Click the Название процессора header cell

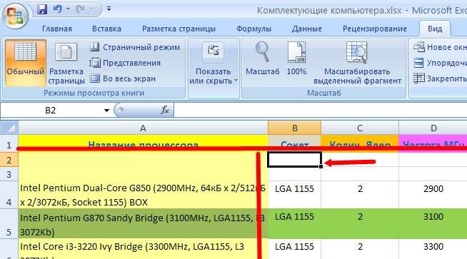click(x=143, y=143)
